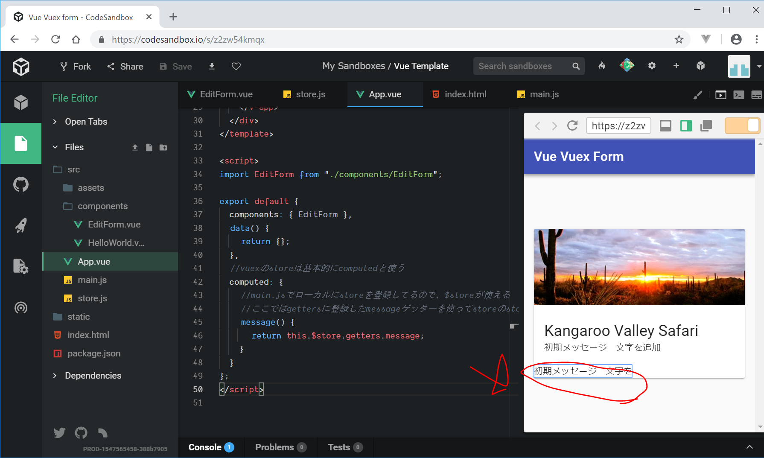
Task: Open the Deployment rocket icon in the sidebar
Action: [20, 225]
